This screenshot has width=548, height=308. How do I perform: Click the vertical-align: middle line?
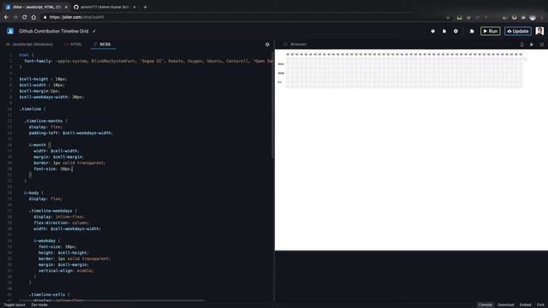(66, 270)
